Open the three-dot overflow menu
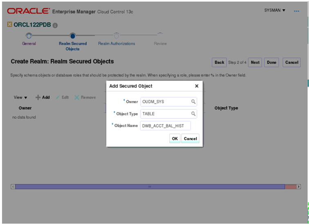309x224 pixels. (x=296, y=11)
